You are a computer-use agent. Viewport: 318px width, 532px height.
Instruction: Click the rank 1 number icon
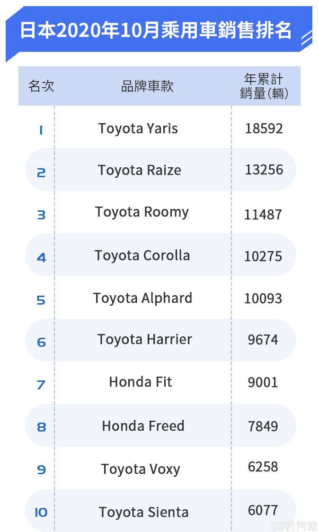point(41,130)
